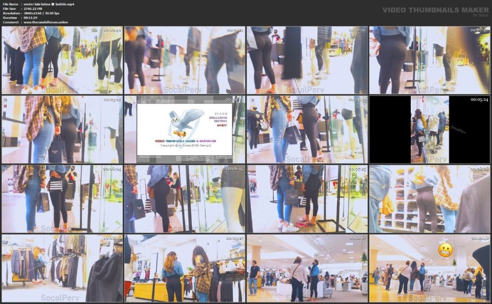Viewport: 492px width, 304px height.
Task: Open the thumbnail stamped 00:00:40
Action: pyautogui.click(x=62, y=60)
